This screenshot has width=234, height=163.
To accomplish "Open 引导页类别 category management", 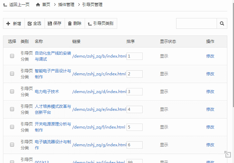I will pos(101,23).
